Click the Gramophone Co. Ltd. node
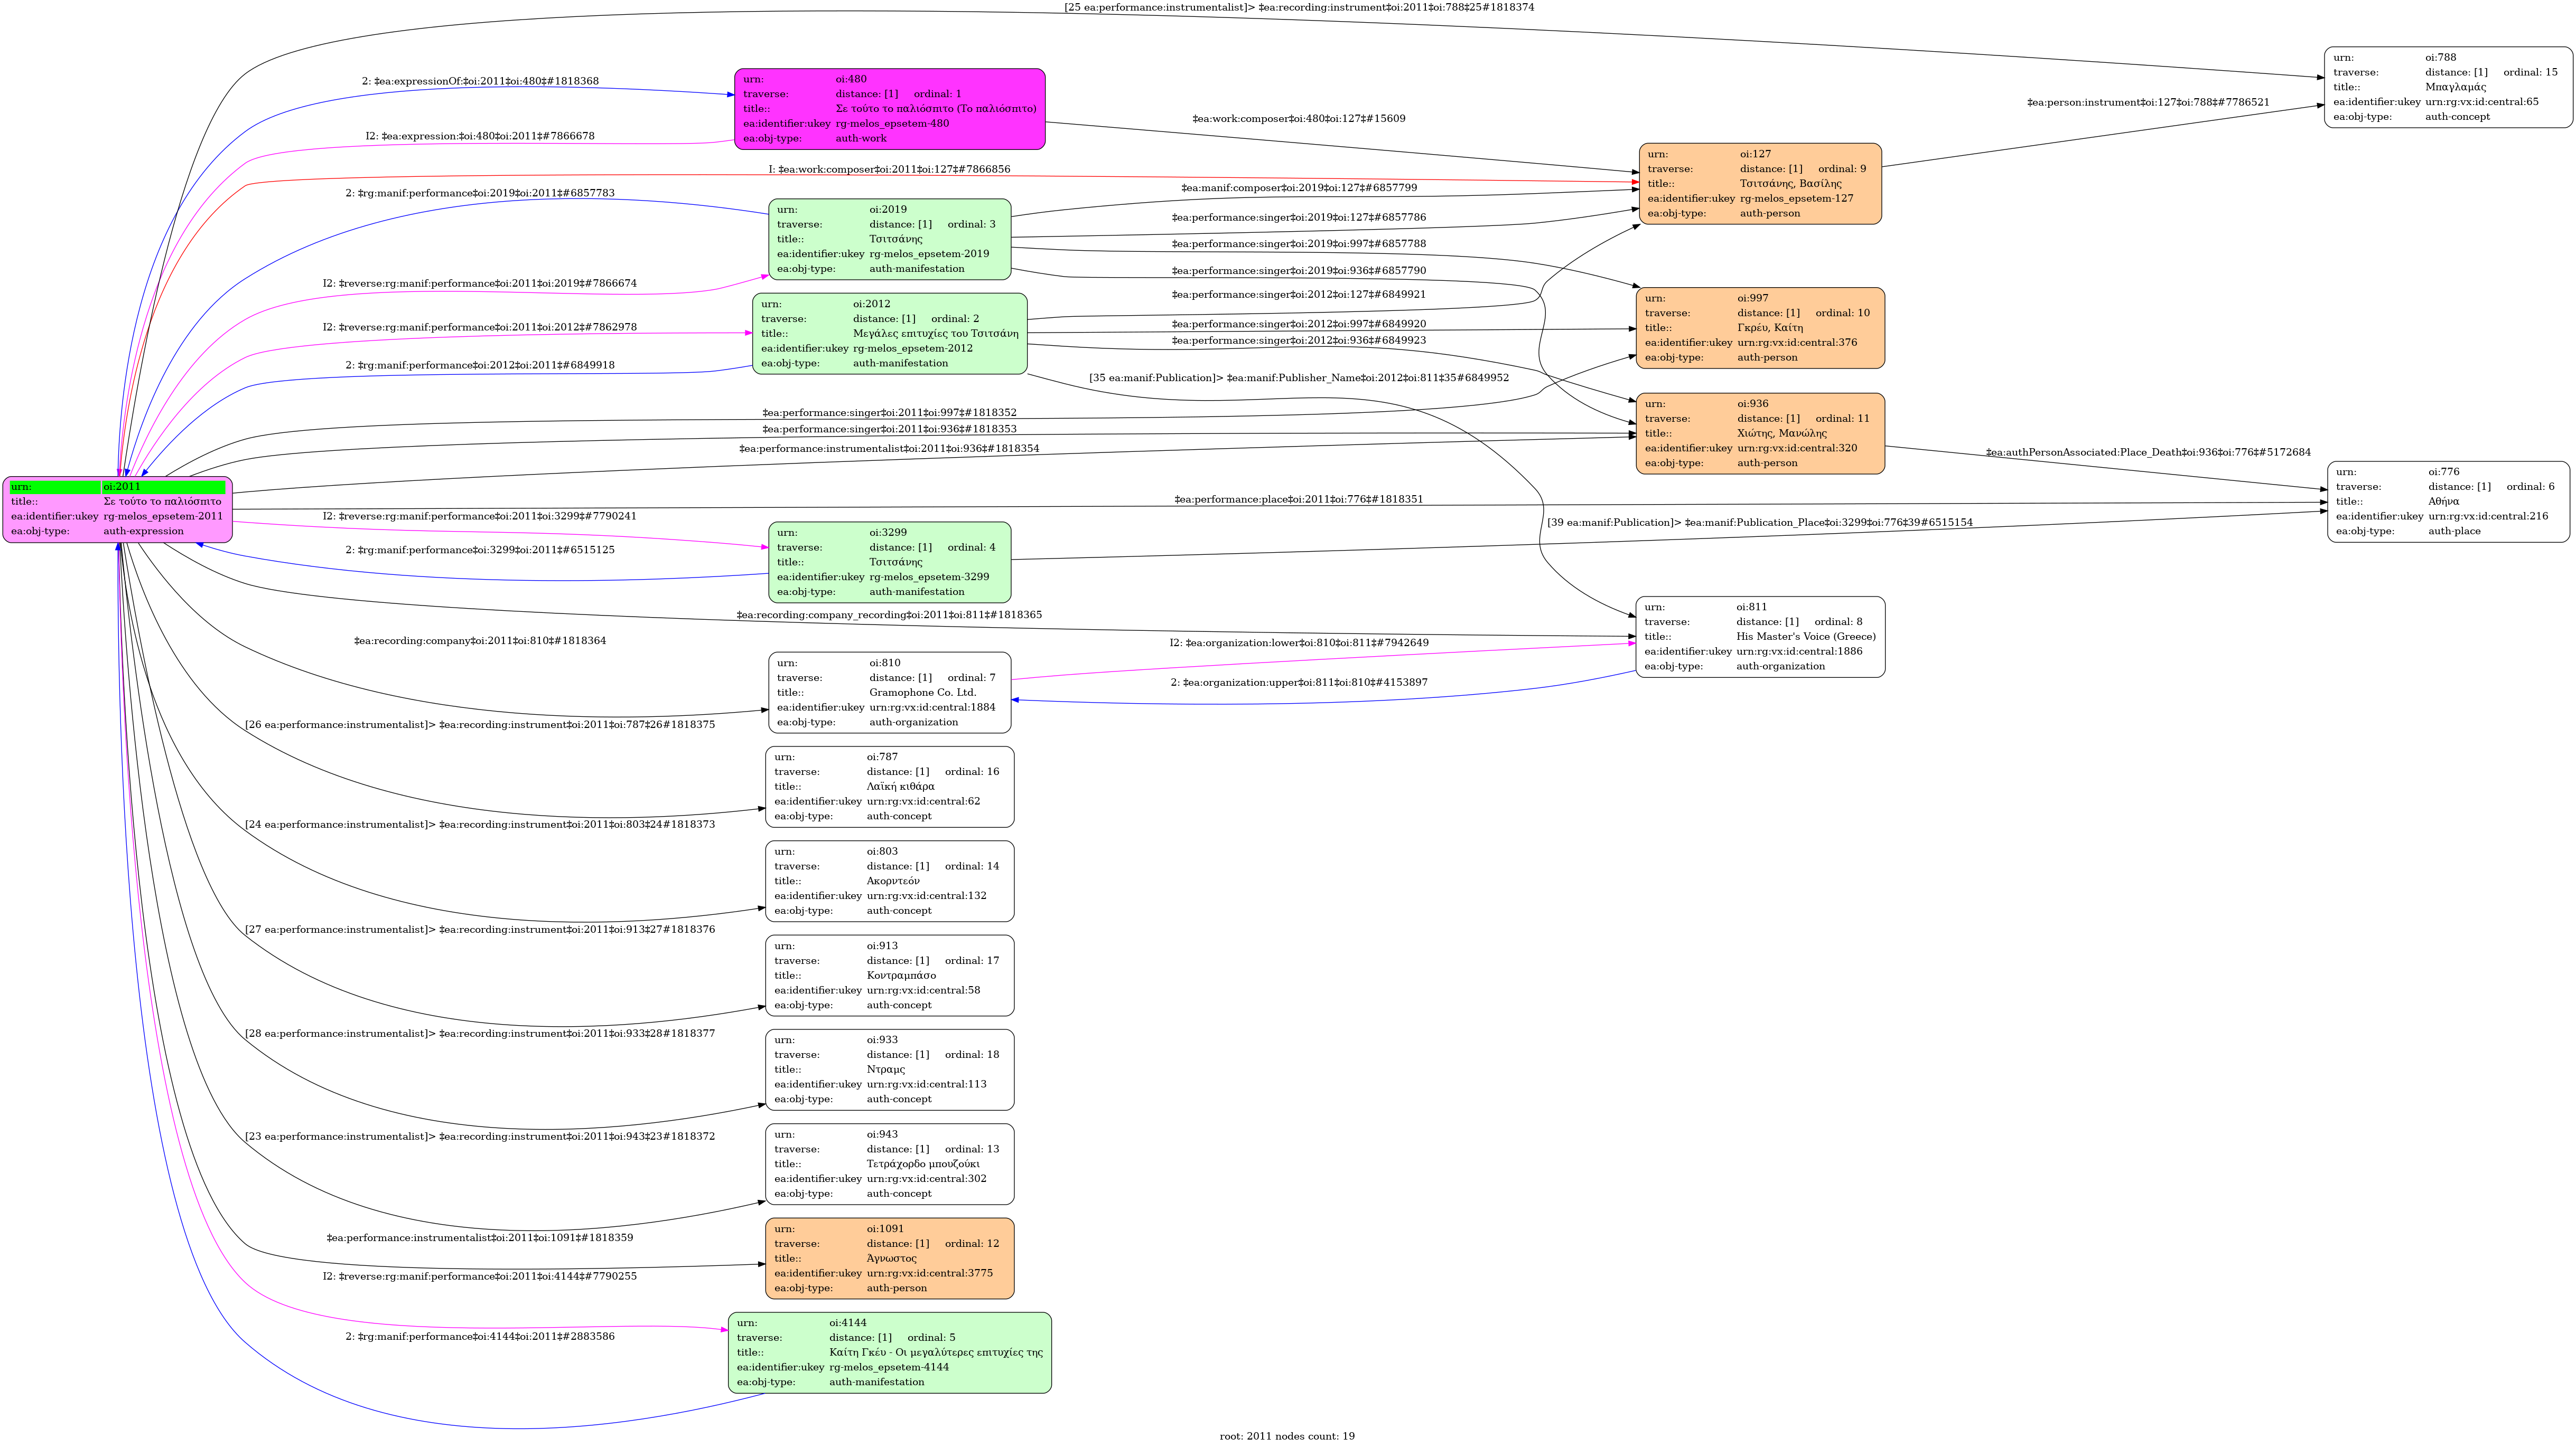The width and height of the screenshot is (2576, 1448). coord(889,693)
